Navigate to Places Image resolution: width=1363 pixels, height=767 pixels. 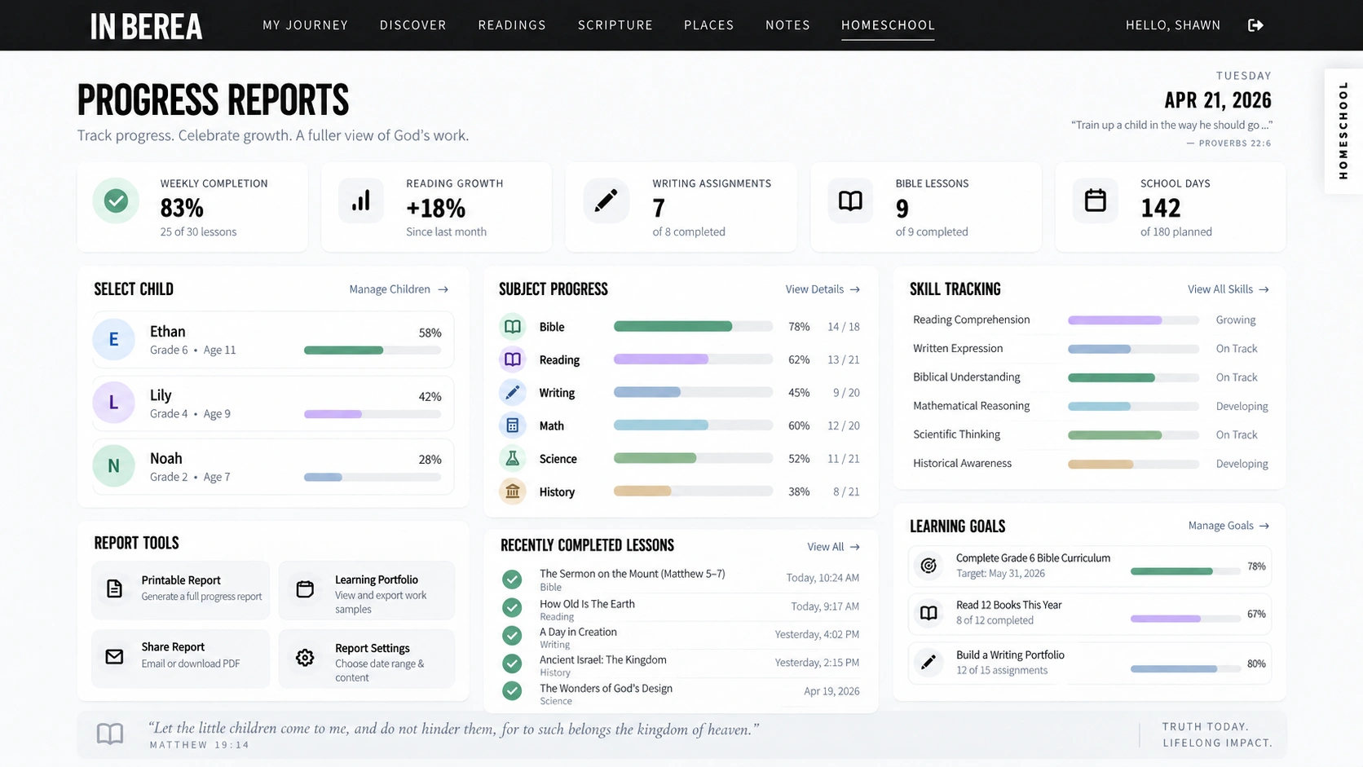(709, 25)
